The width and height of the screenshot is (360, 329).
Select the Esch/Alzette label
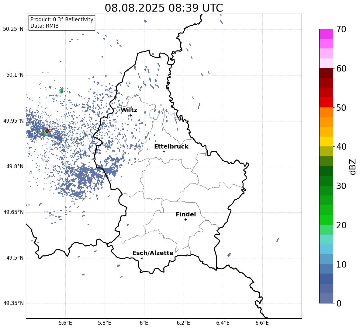(153, 253)
